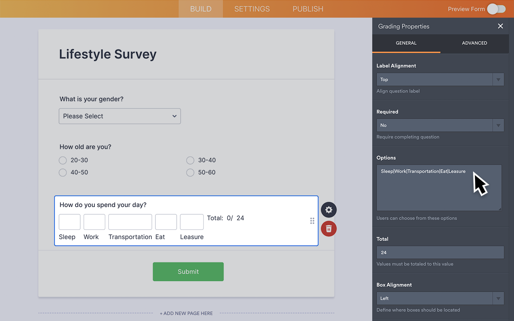Click the Box Alignment dropdown arrow
514x321 pixels.
tap(498, 298)
